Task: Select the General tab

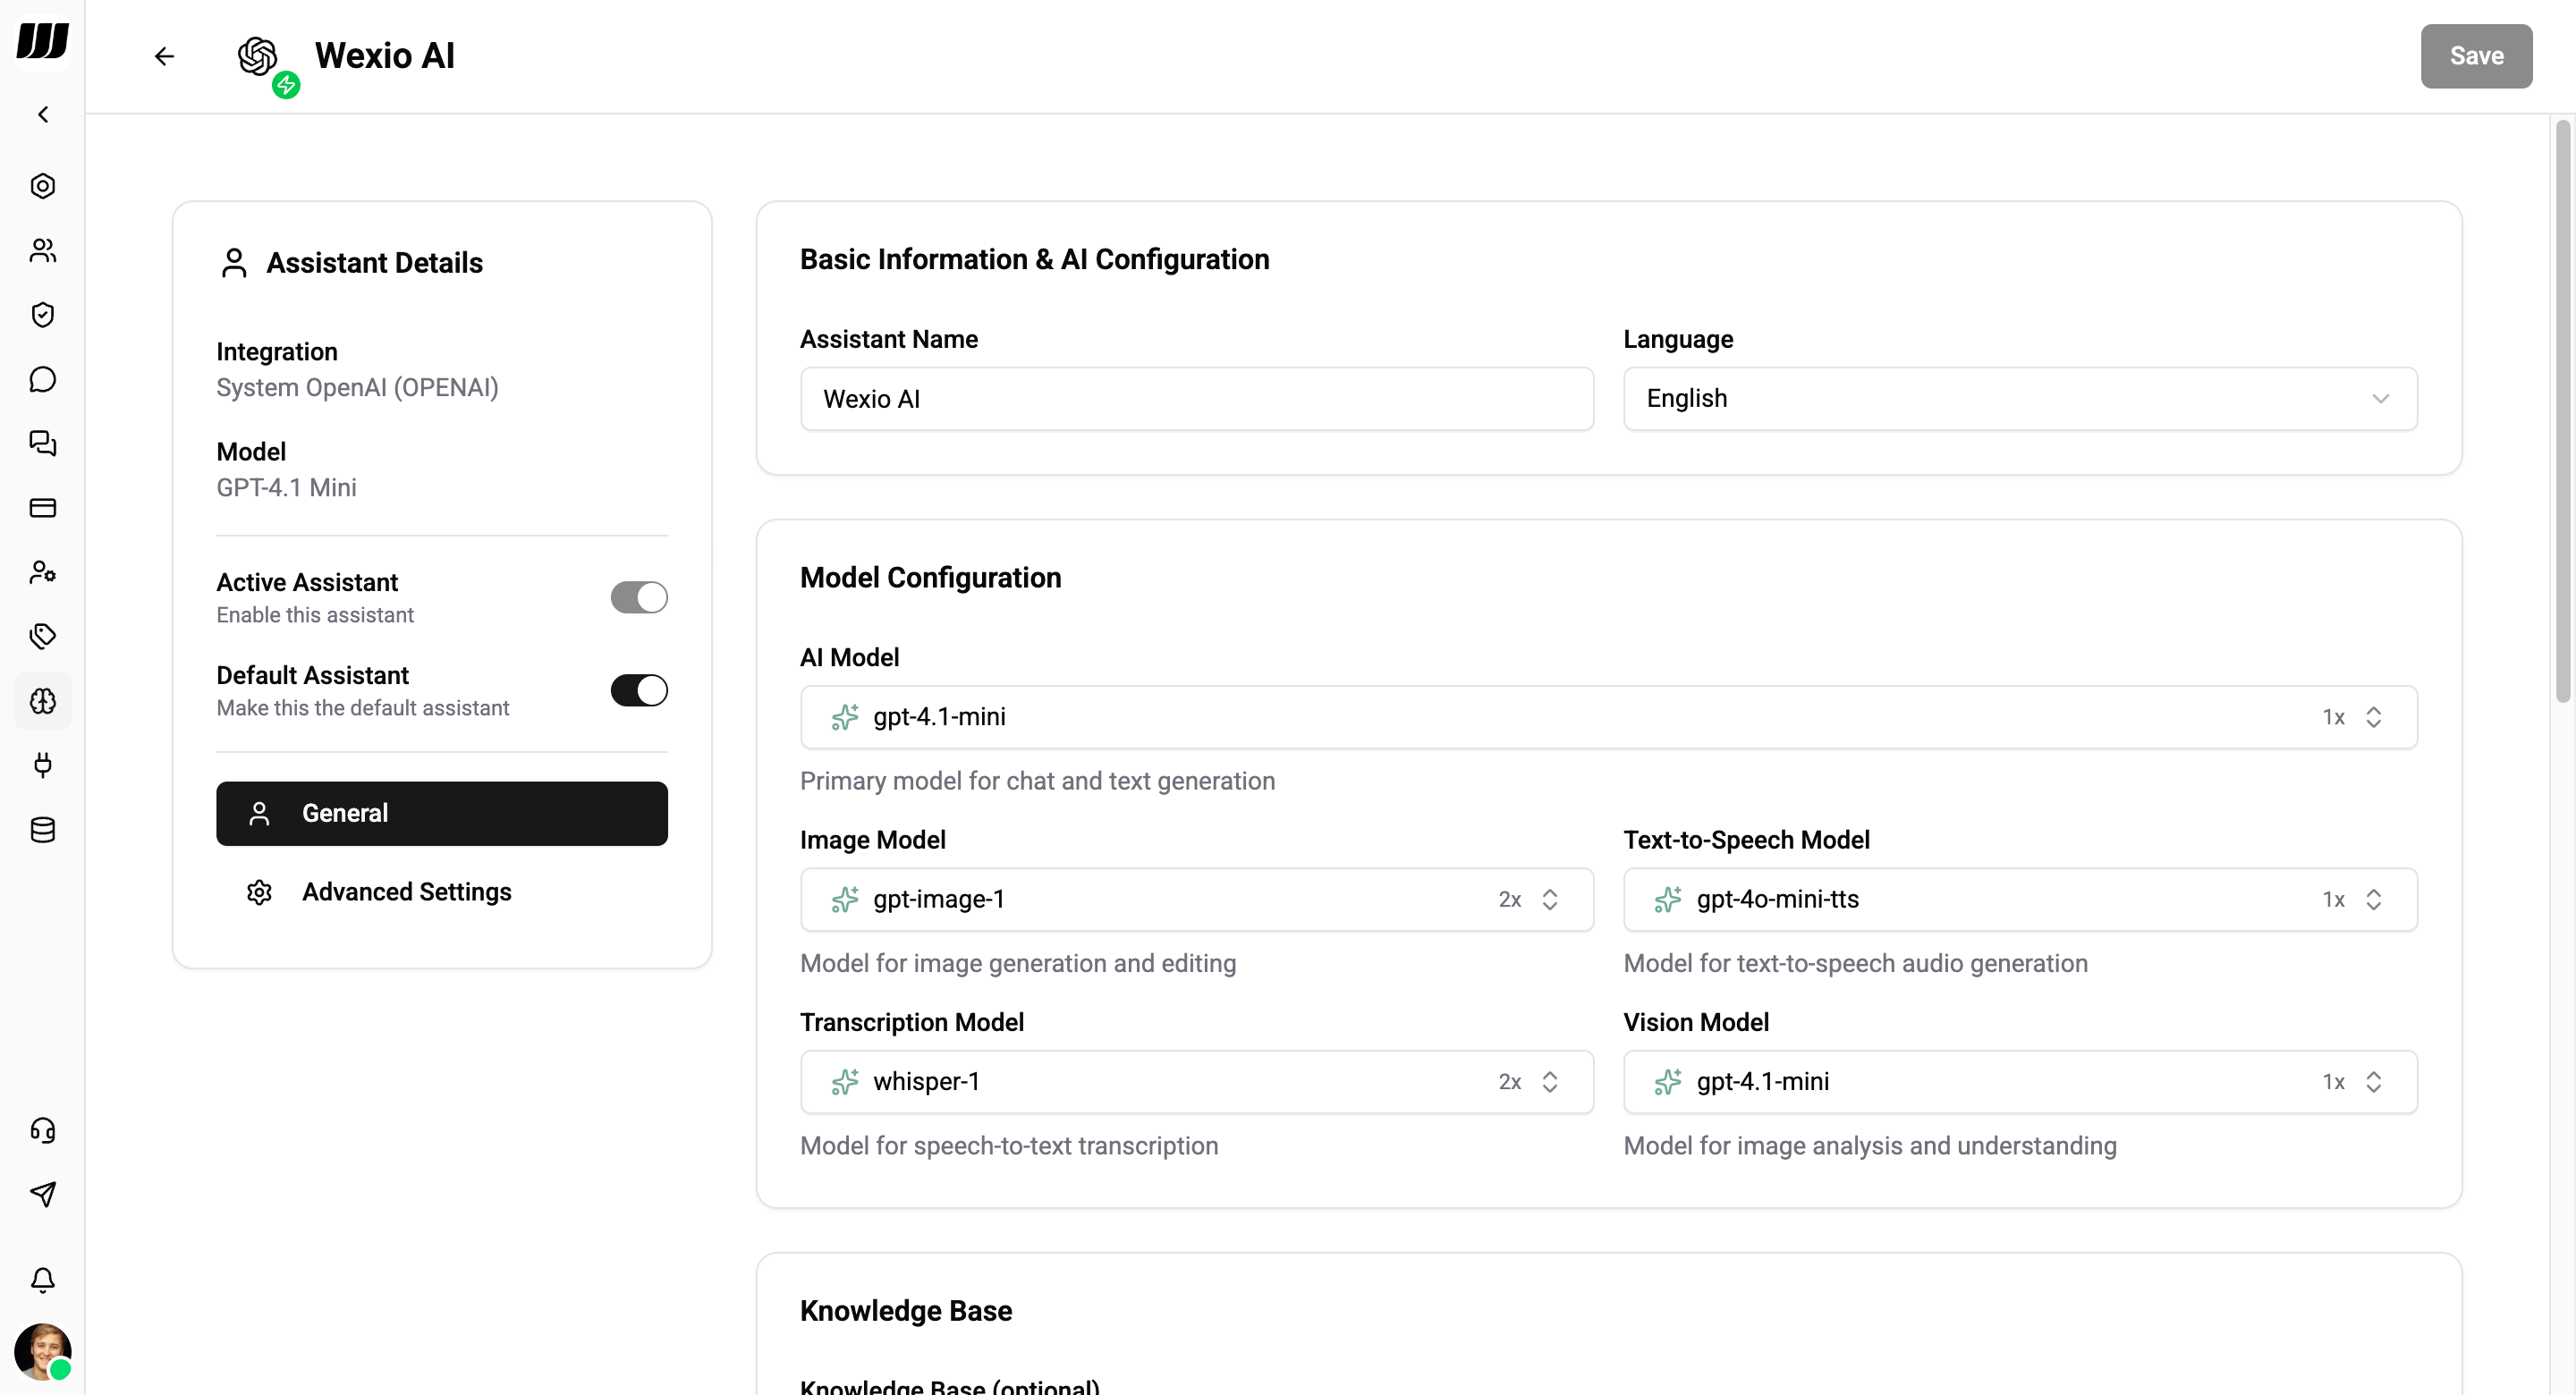Action: [x=443, y=813]
